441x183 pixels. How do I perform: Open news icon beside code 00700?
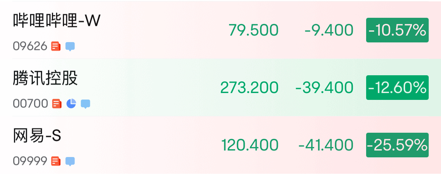point(57,104)
